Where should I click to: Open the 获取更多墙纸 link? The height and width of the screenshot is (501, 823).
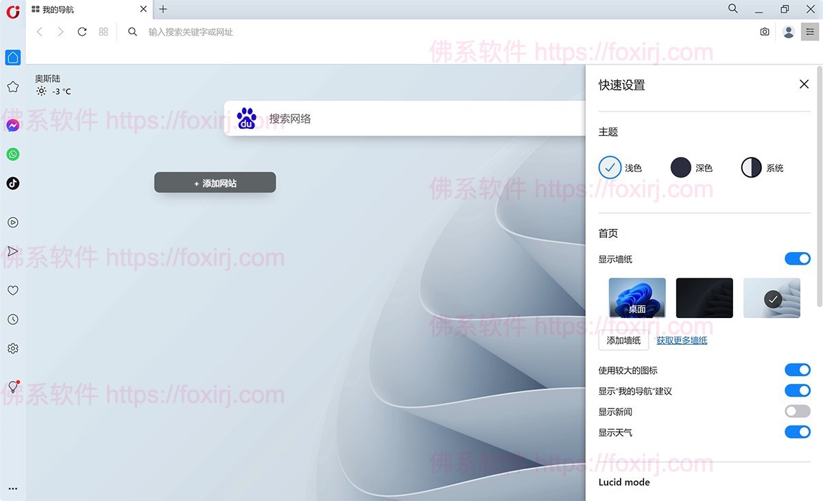tap(681, 340)
